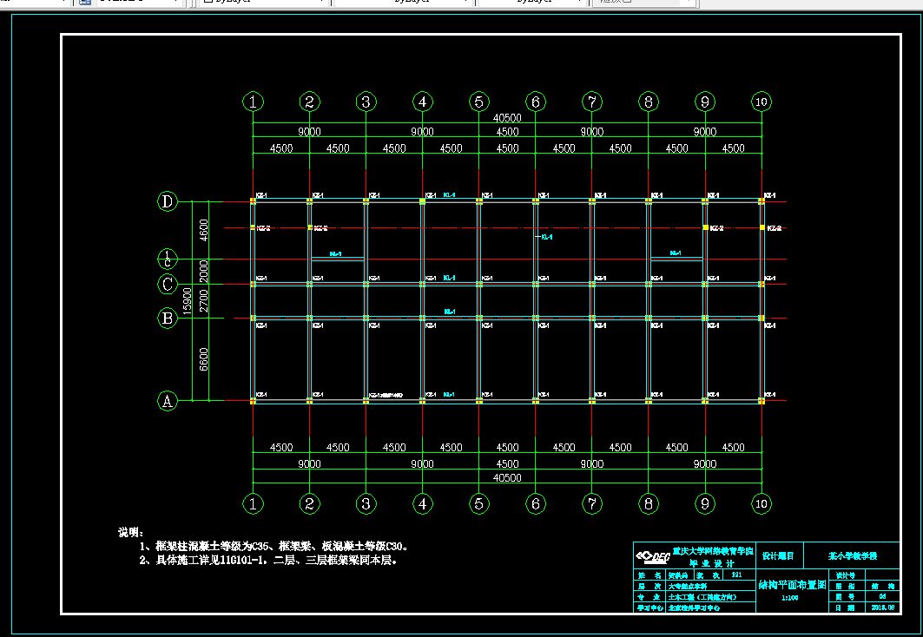The height and width of the screenshot is (637, 923).
Task: Select axis bubble 1 above the plan
Action: point(254,102)
